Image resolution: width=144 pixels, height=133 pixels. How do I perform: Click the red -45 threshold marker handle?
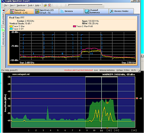[x=137, y=98]
